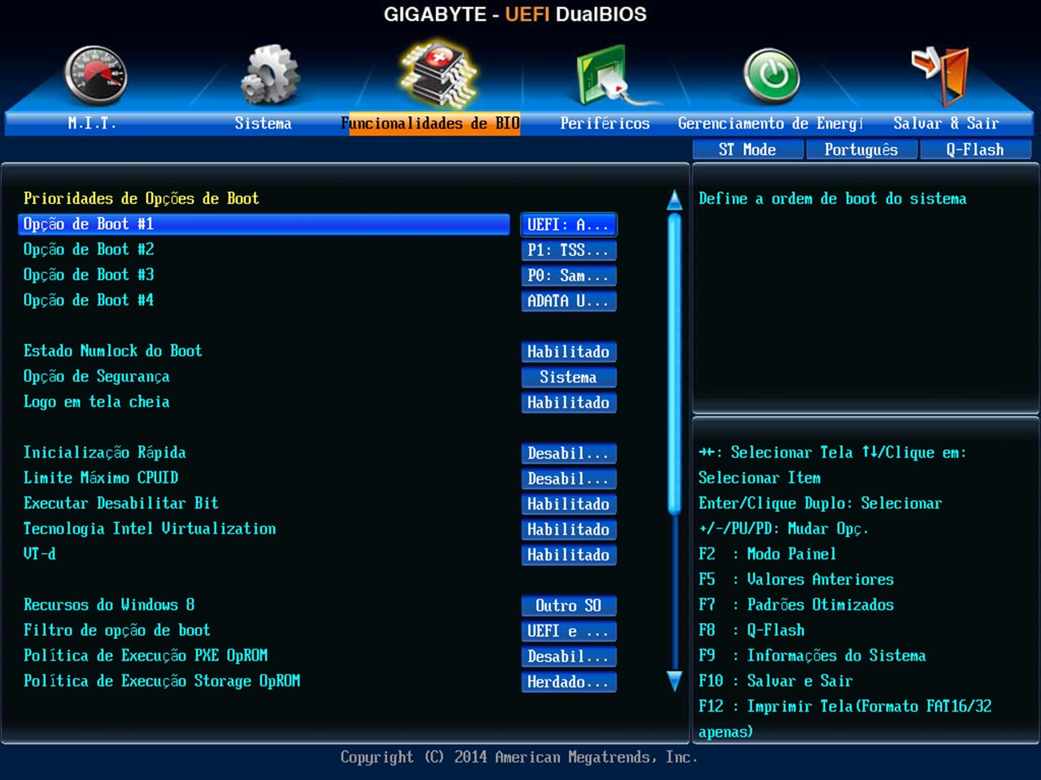This screenshot has width=1041, height=780.
Task: Select the Filtro de opção de boot label
Action: point(117,630)
